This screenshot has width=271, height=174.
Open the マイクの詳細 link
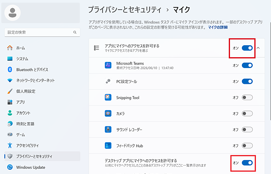coord(218,27)
